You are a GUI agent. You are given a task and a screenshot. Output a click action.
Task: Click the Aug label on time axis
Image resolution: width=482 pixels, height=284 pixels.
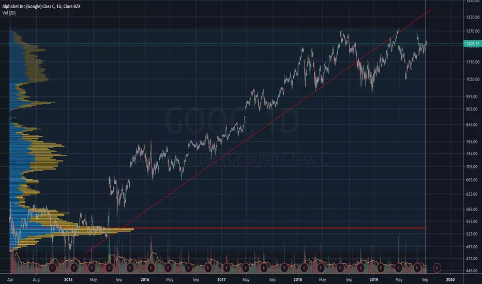tap(36, 280)
